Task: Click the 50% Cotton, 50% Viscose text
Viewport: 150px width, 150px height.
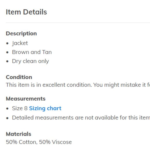Action: pyautogui.click(x=39, y=142)
